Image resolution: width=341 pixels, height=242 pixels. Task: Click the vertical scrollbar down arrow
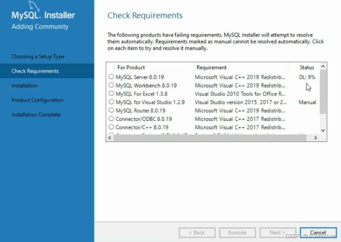tap(323, 130)
